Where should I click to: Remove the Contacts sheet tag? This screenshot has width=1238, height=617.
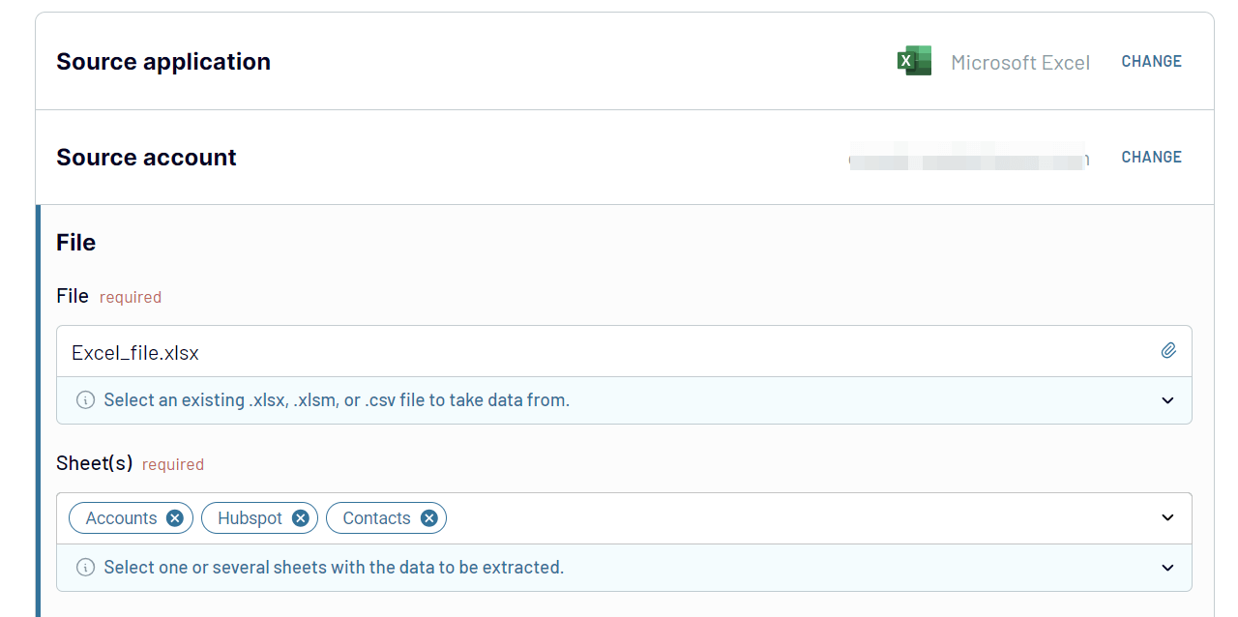tap(428, 518)
